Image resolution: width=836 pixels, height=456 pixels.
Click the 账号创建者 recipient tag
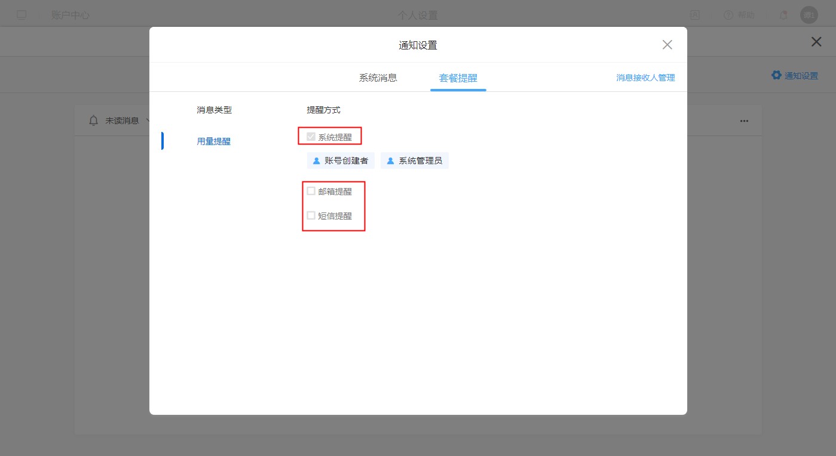click(x=341, y=161)
